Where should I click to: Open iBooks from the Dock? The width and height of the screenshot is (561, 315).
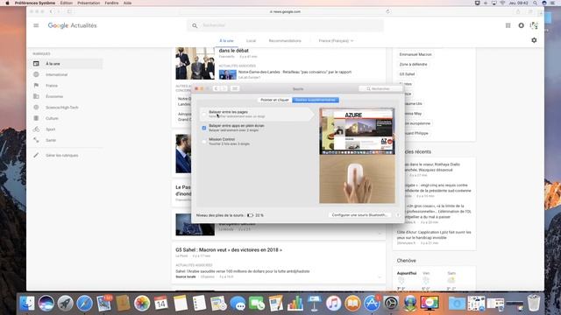pos(352,304)
